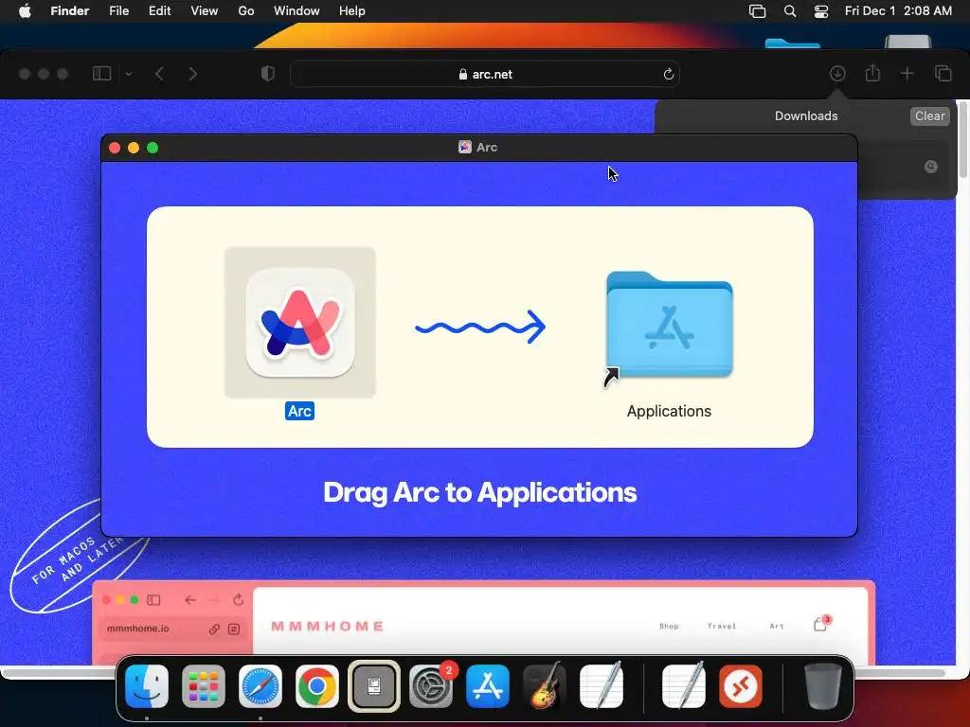Select the Arc app icon in installer
The height and width of the screenshot is (727, 970).
300,322
